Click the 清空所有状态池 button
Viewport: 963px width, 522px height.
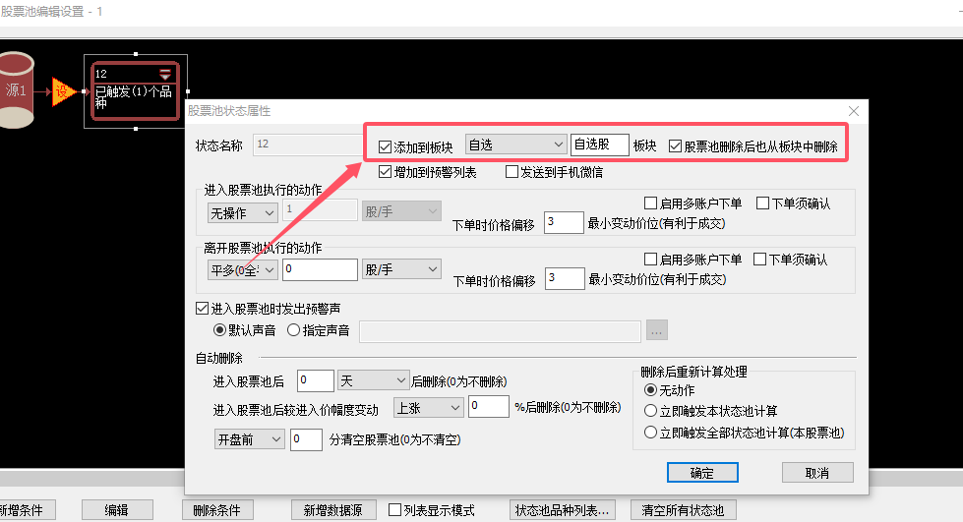(683, 510)
